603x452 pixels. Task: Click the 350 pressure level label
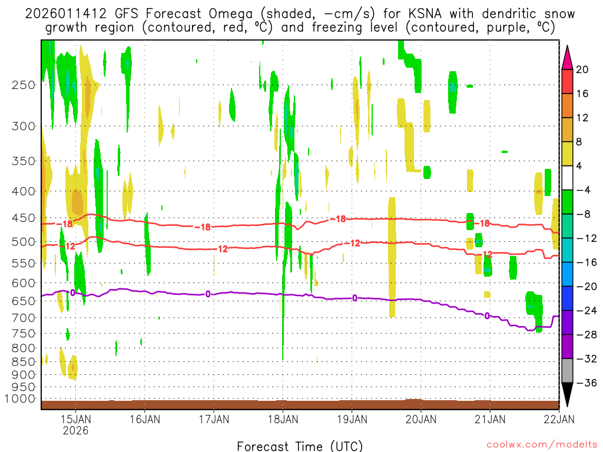coord(24,161)
